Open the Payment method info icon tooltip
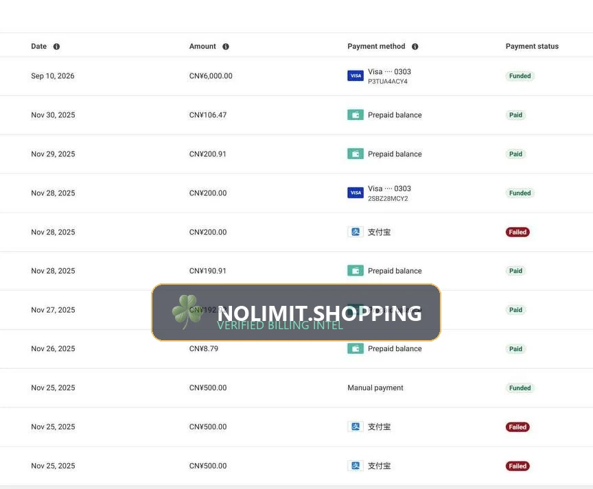This screenshot has width=593, height=489. [415, 47]
